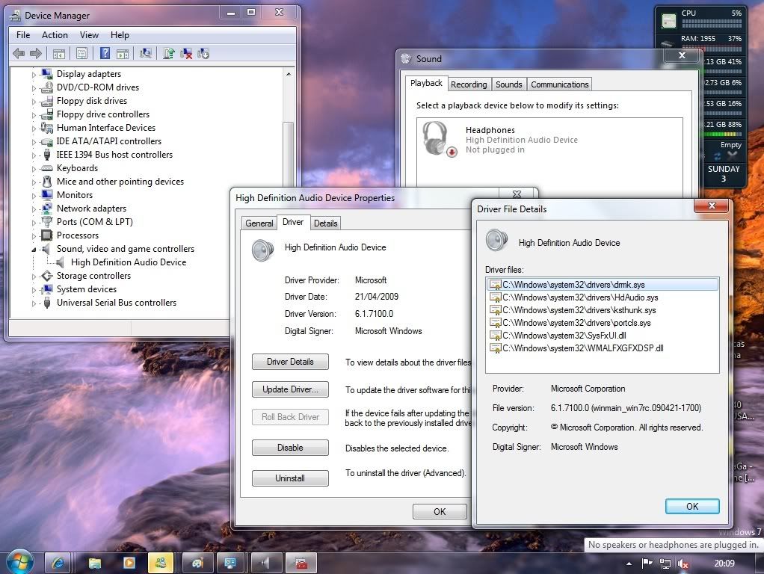Click the Update Driver... button
Screen dimensions: 764x574
point(290,389)
